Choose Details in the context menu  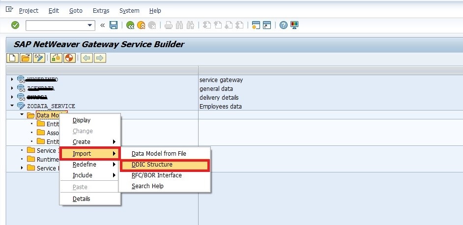pos(81,199)
